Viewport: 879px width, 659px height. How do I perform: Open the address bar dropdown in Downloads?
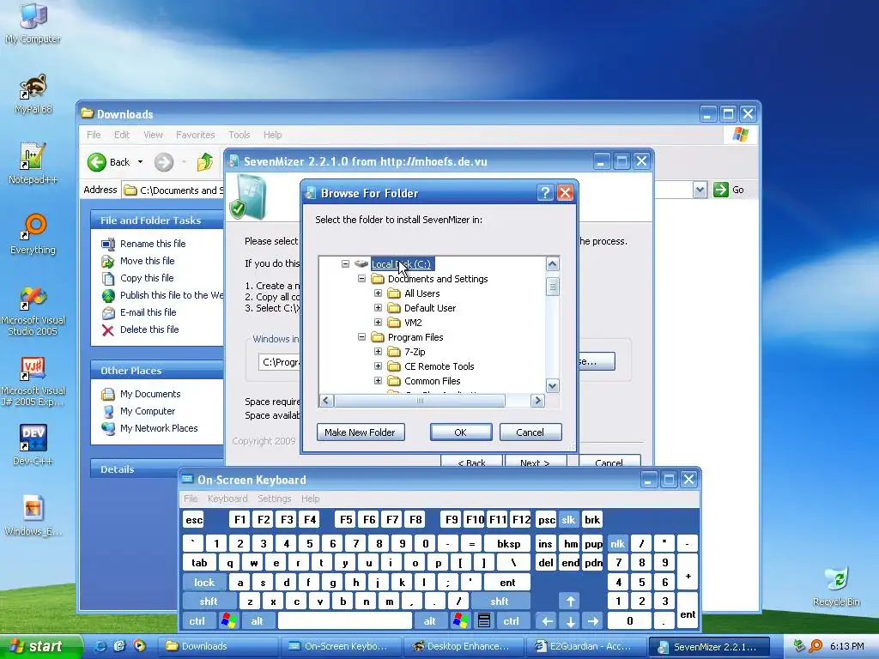click(700, 190)
